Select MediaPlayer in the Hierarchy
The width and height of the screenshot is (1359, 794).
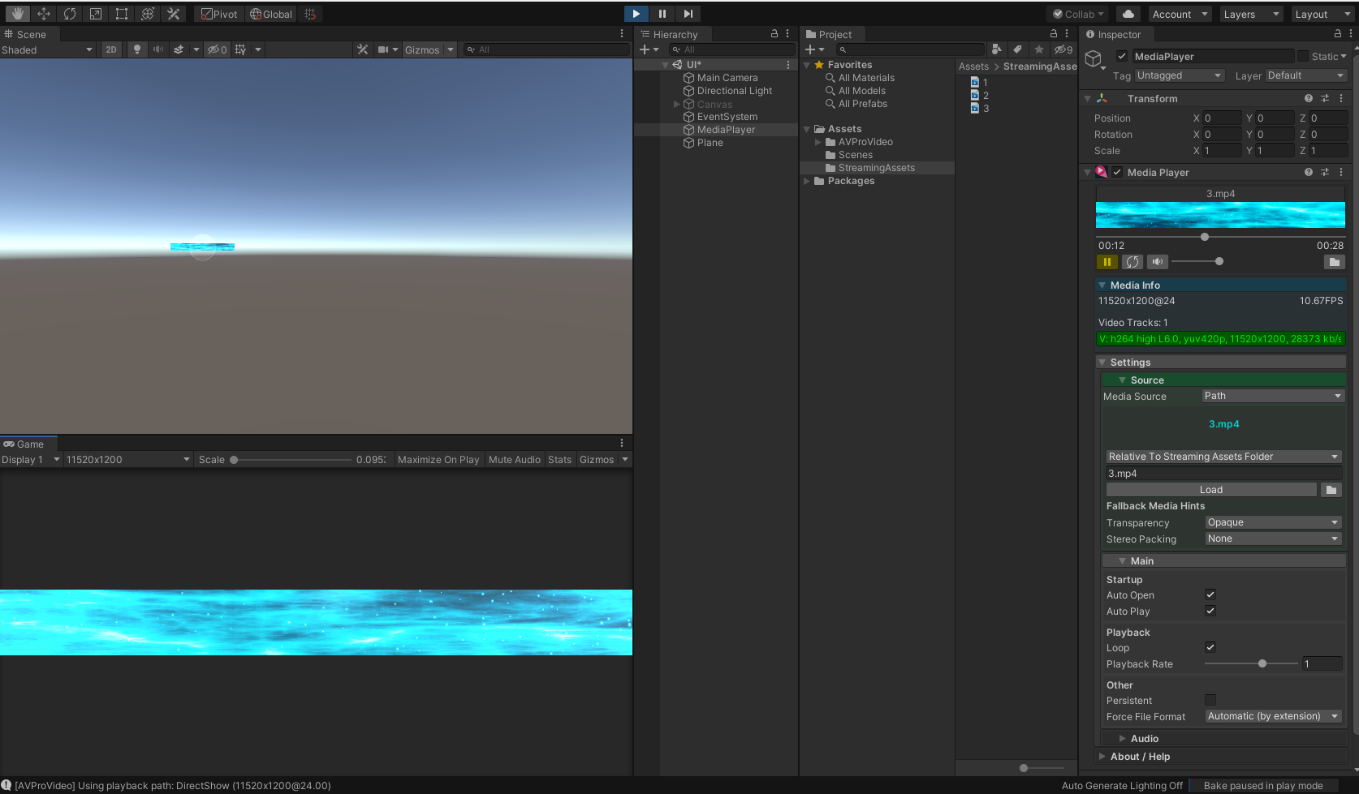click(x=725, y=129)
